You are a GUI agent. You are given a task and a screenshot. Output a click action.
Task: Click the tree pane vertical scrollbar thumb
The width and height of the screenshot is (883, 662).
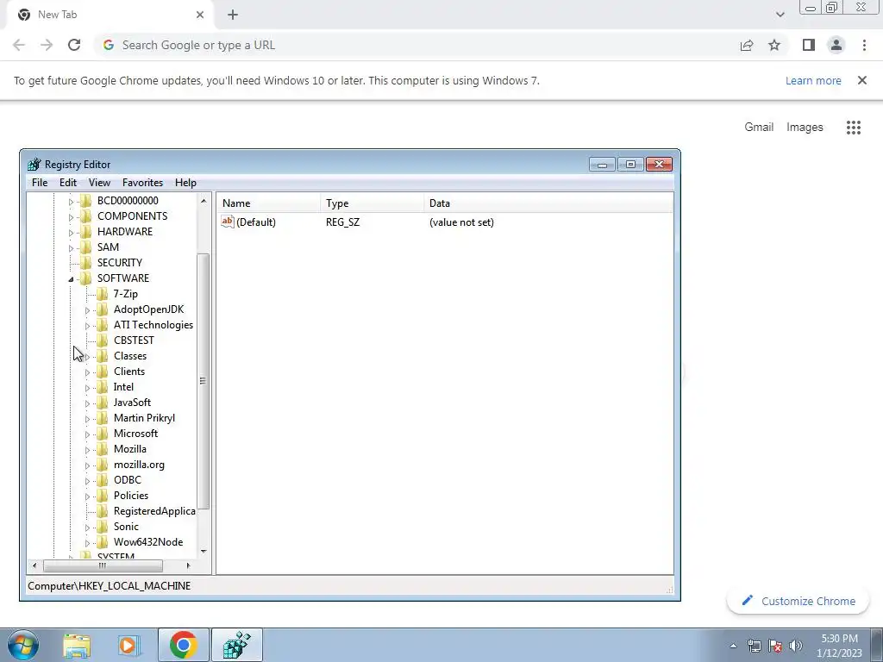pos(204,381)
